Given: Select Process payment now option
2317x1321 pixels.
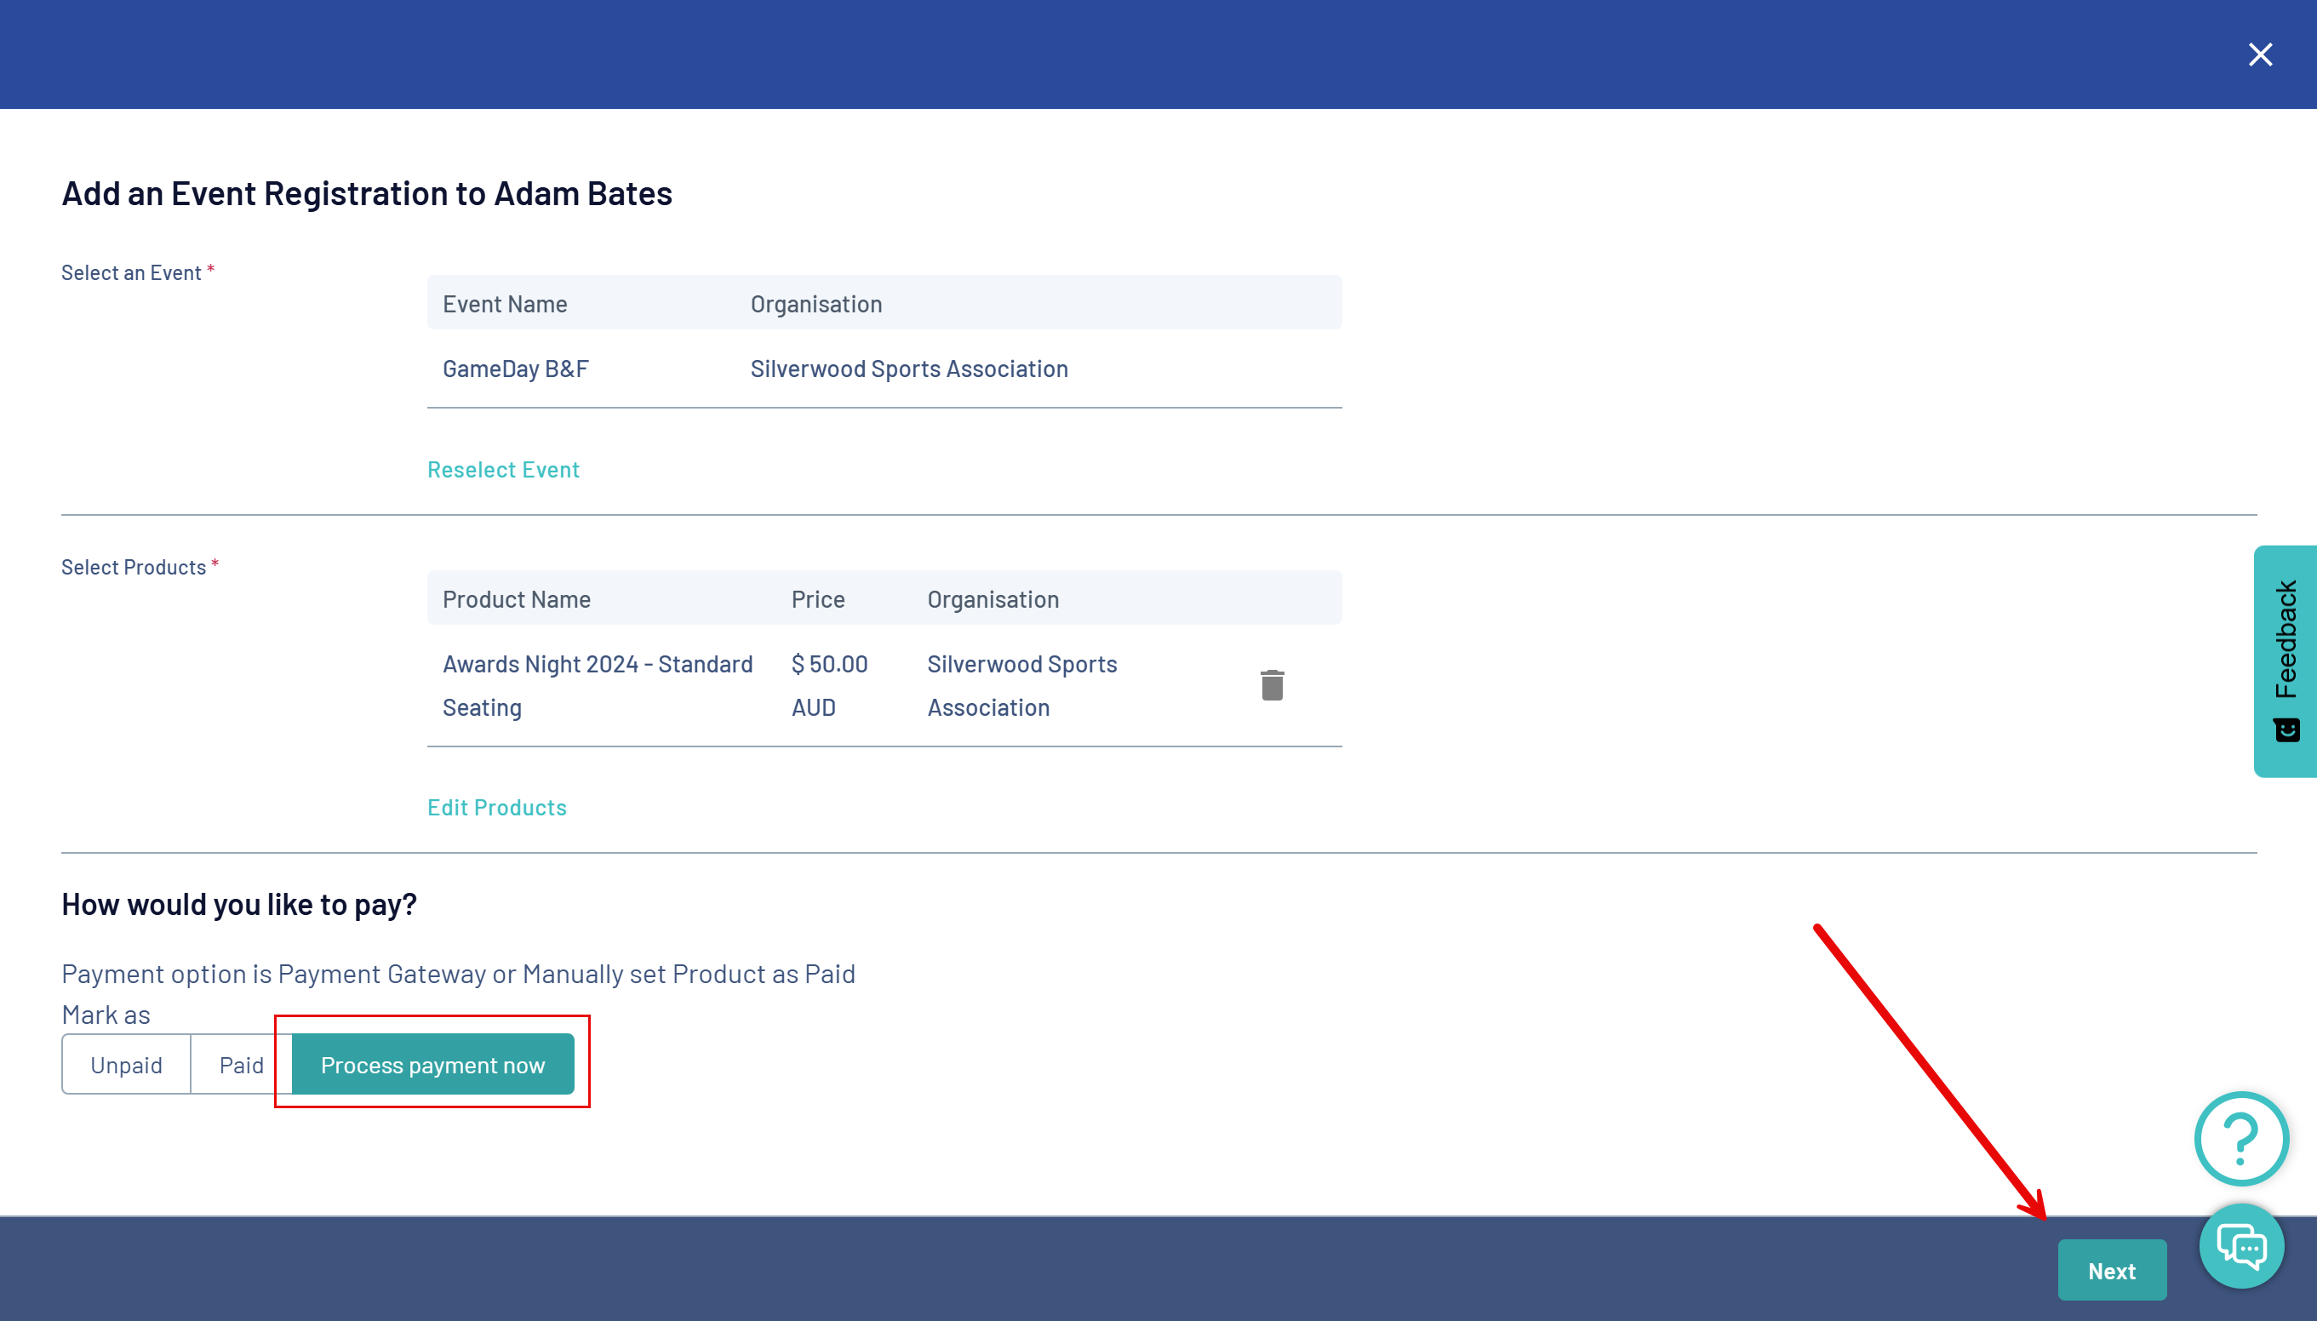Looking at the screenshot, I should (432, 1064).
